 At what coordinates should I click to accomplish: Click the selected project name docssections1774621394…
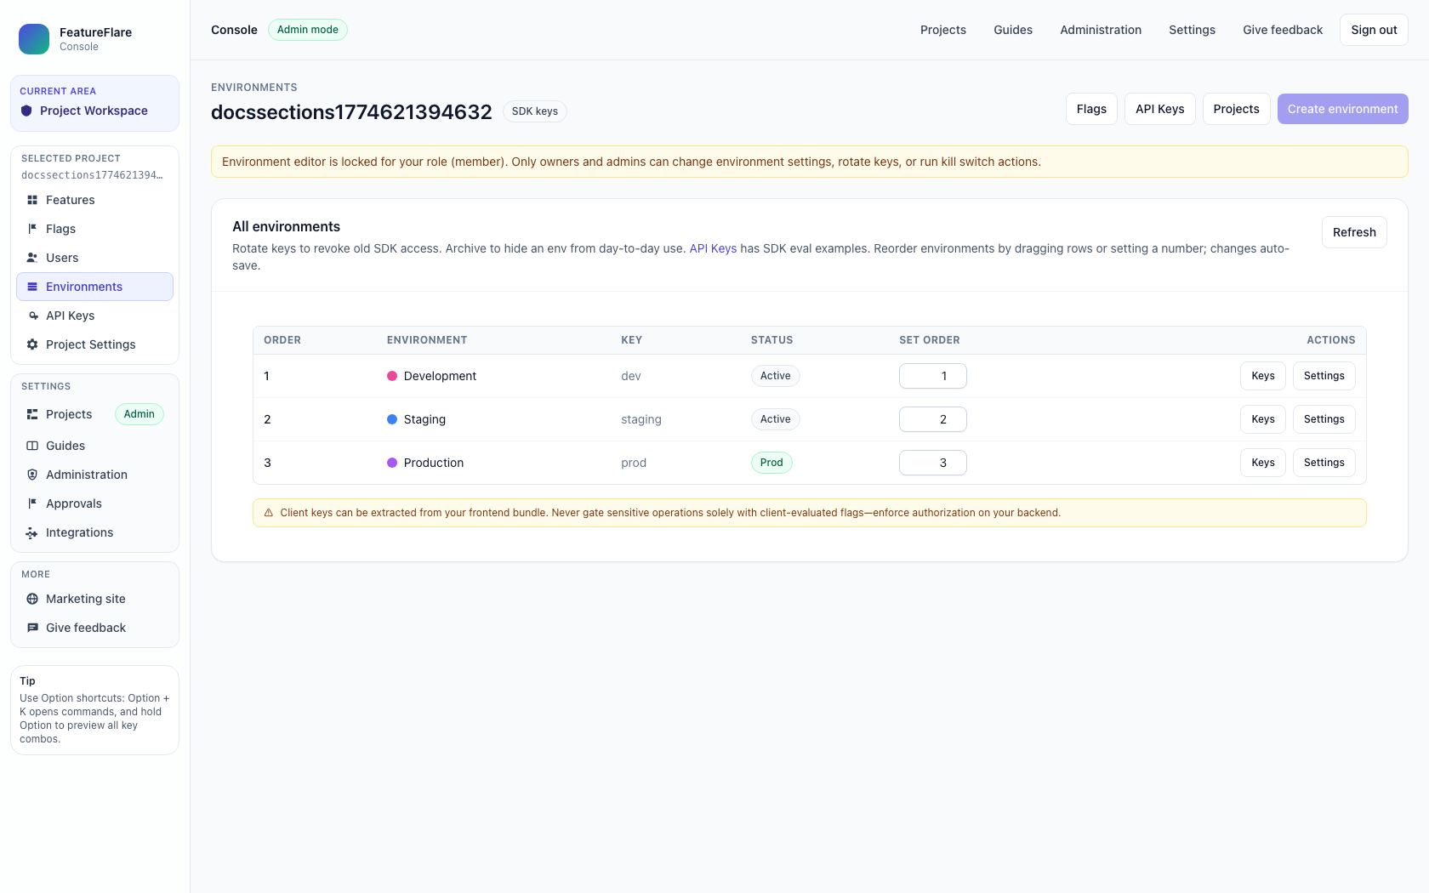(92, 175)
